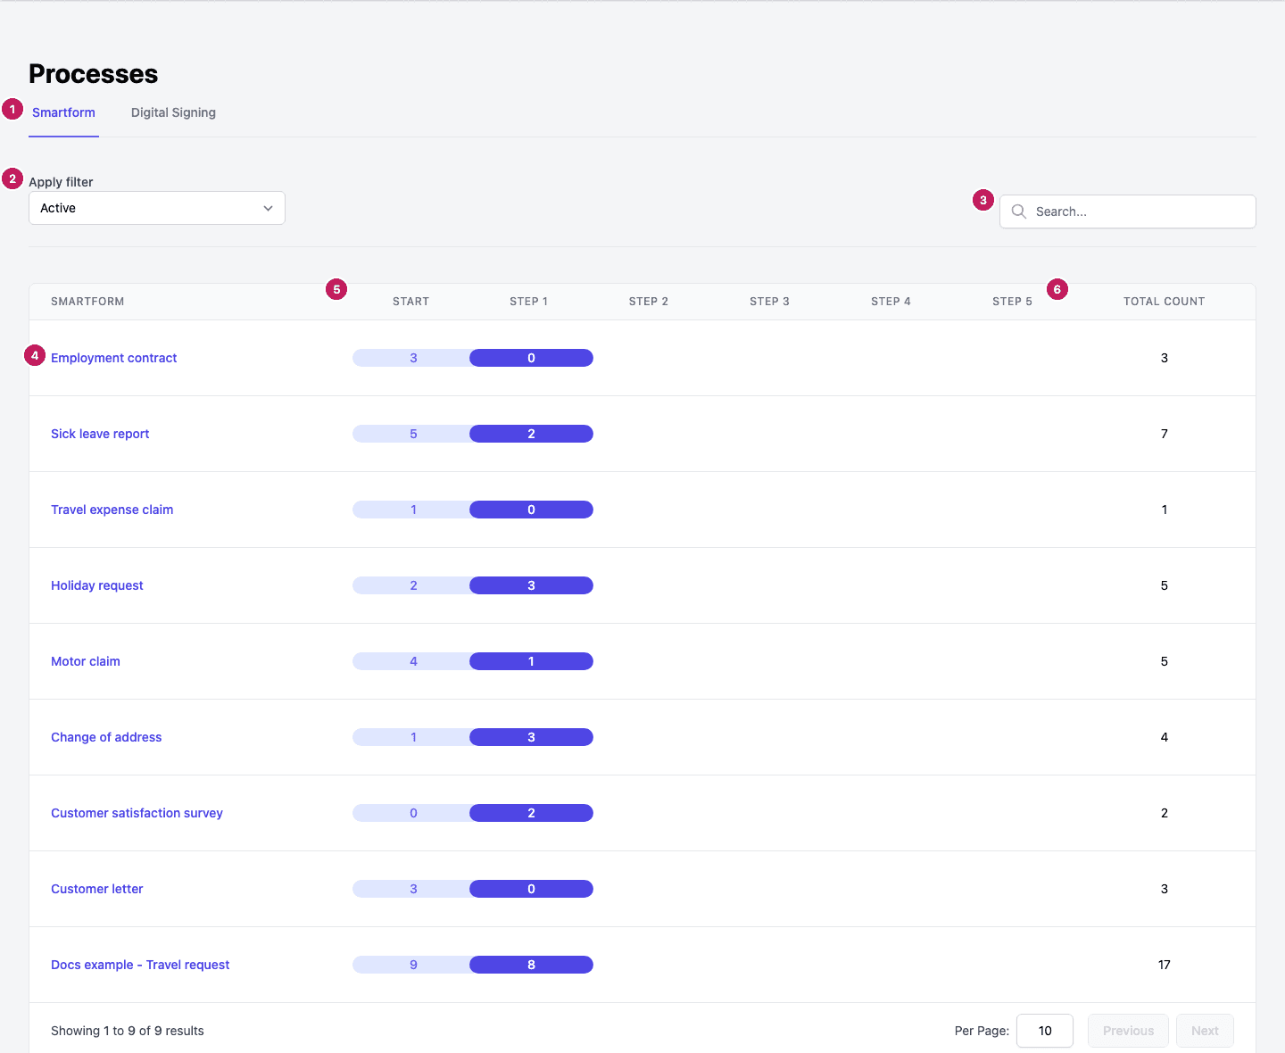The height and width of the screenshot is (1053, 1285).
Task: Click 'Showing 1 to 9 of 9 results' text
Action: coord(128,1031)
